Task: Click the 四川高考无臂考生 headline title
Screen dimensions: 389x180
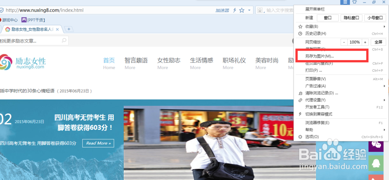Action: click(84, 122)
